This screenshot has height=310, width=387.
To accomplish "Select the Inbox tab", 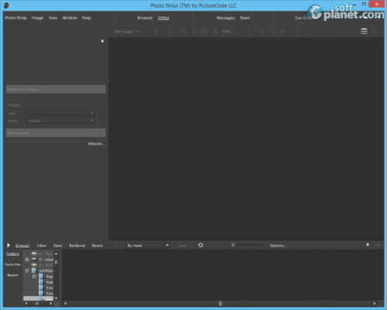I will pyautogui.click(x=41, y=246).
